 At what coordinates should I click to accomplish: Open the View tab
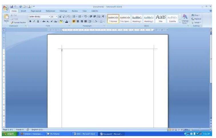85,11
